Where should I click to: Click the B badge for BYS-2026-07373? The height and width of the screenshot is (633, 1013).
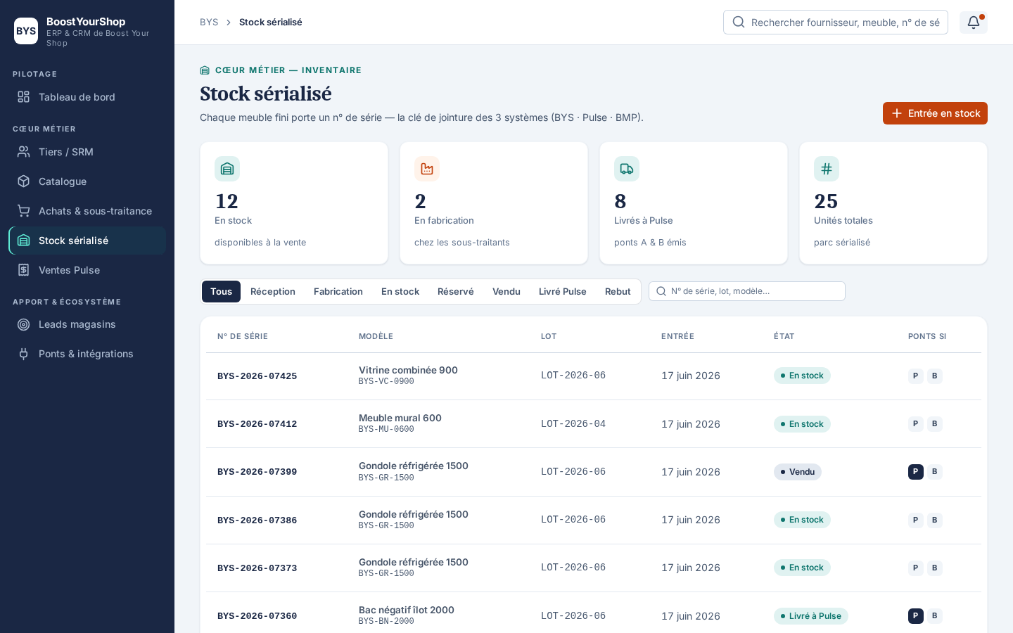pos(934,568)
